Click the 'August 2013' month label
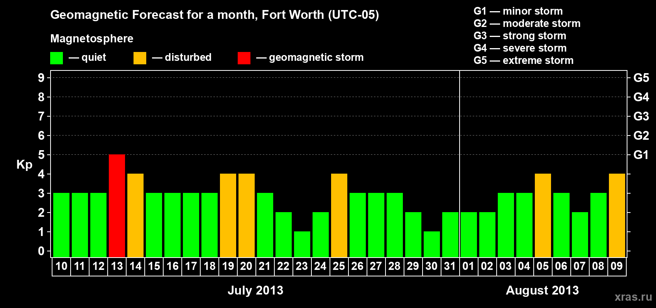Image resolution: width=656 pixels, height=308 pixels. [543, 290]
